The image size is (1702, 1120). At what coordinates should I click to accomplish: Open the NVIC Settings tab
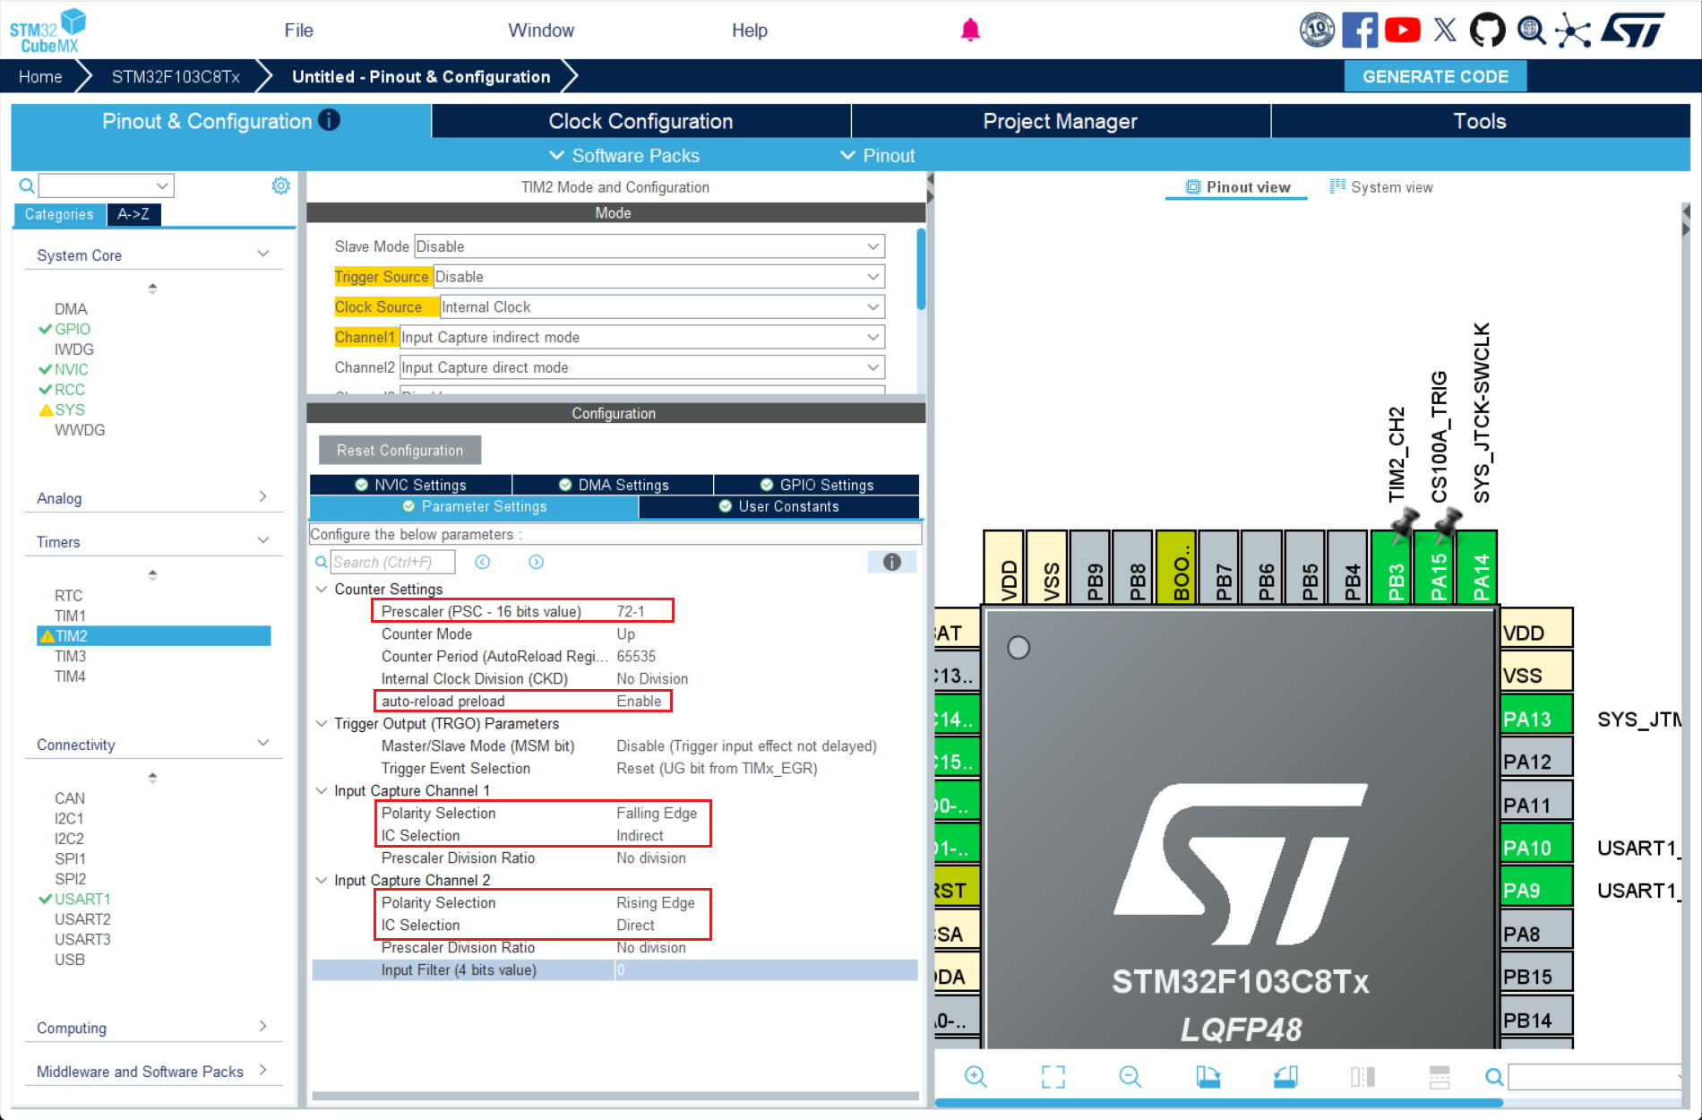click(411, 485)
